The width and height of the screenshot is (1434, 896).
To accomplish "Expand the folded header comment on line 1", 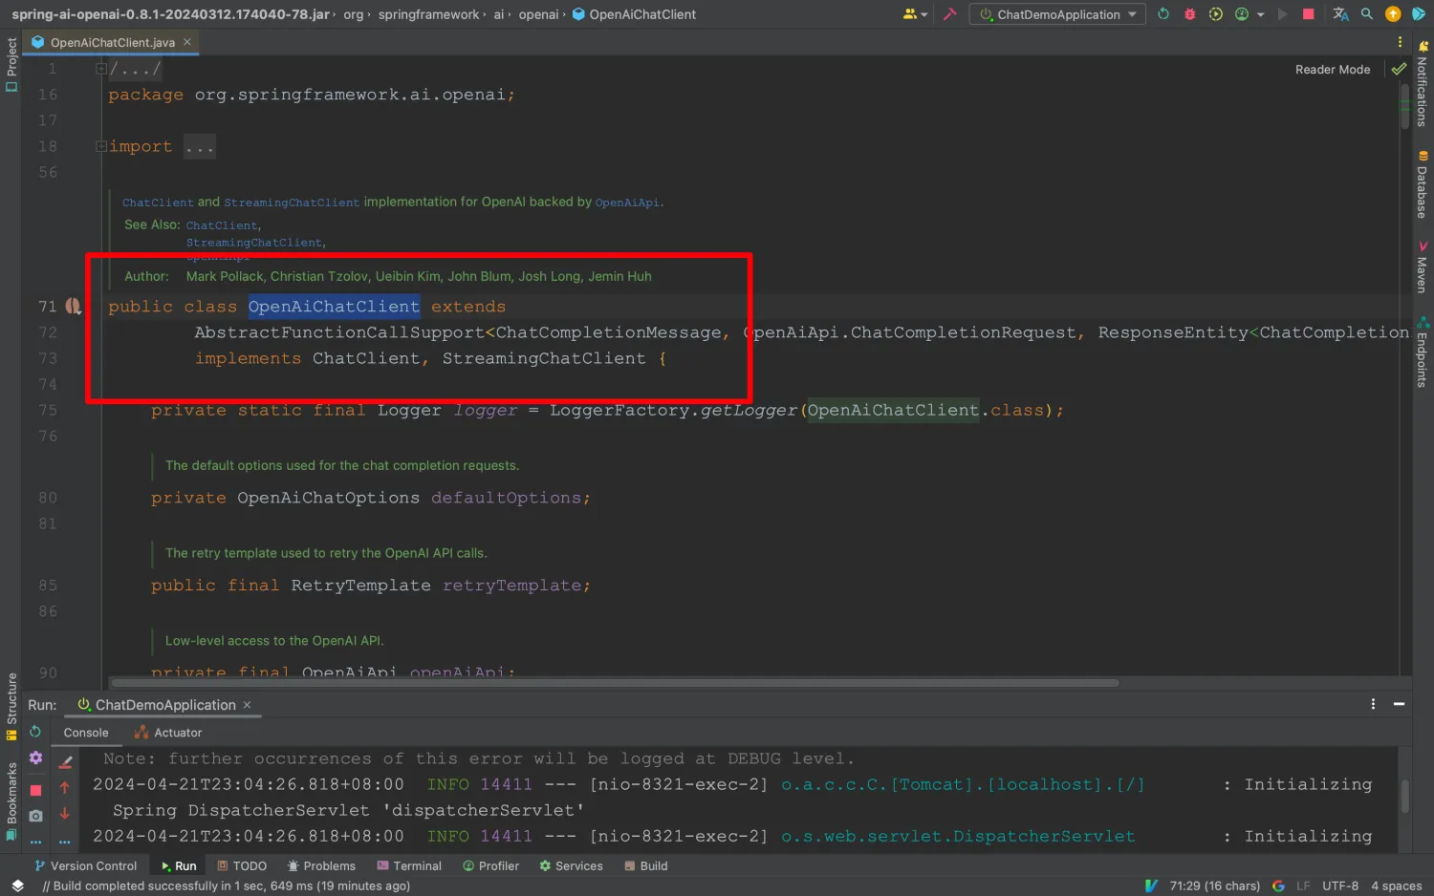I will [x=101, y=69].
